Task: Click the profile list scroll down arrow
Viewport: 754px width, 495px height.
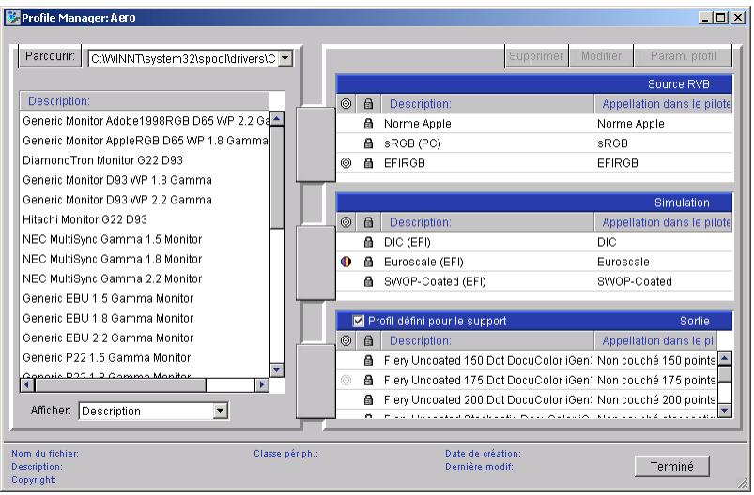Action: click(x=277, y=369)
